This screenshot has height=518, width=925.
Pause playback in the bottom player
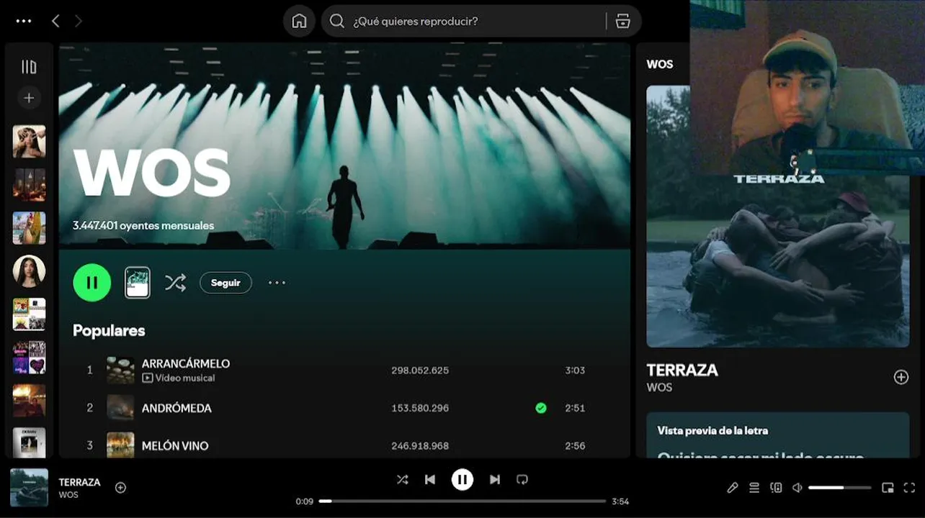tap(463, 479)
